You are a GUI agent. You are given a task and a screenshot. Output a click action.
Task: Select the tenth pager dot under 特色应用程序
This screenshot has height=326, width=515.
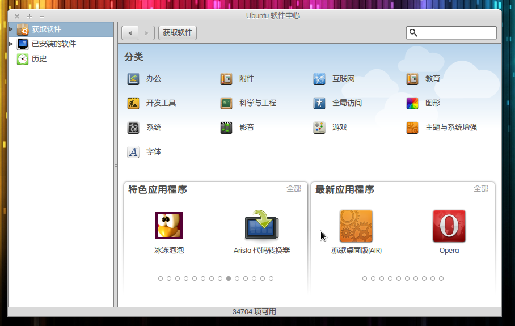pyautogui.click(x=237, y=278)
